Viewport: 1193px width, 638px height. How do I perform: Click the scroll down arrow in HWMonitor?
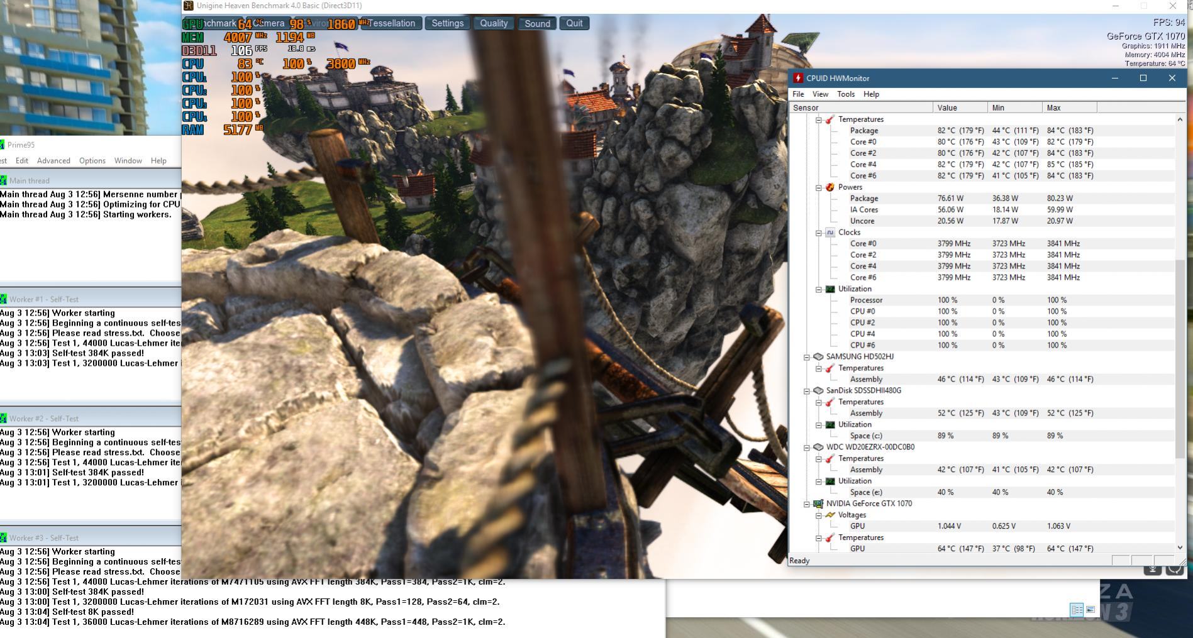point(1180,547)
